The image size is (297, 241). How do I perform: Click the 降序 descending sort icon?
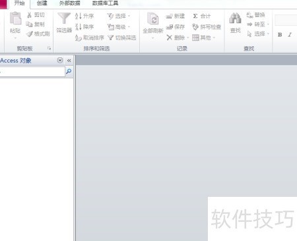78,27
